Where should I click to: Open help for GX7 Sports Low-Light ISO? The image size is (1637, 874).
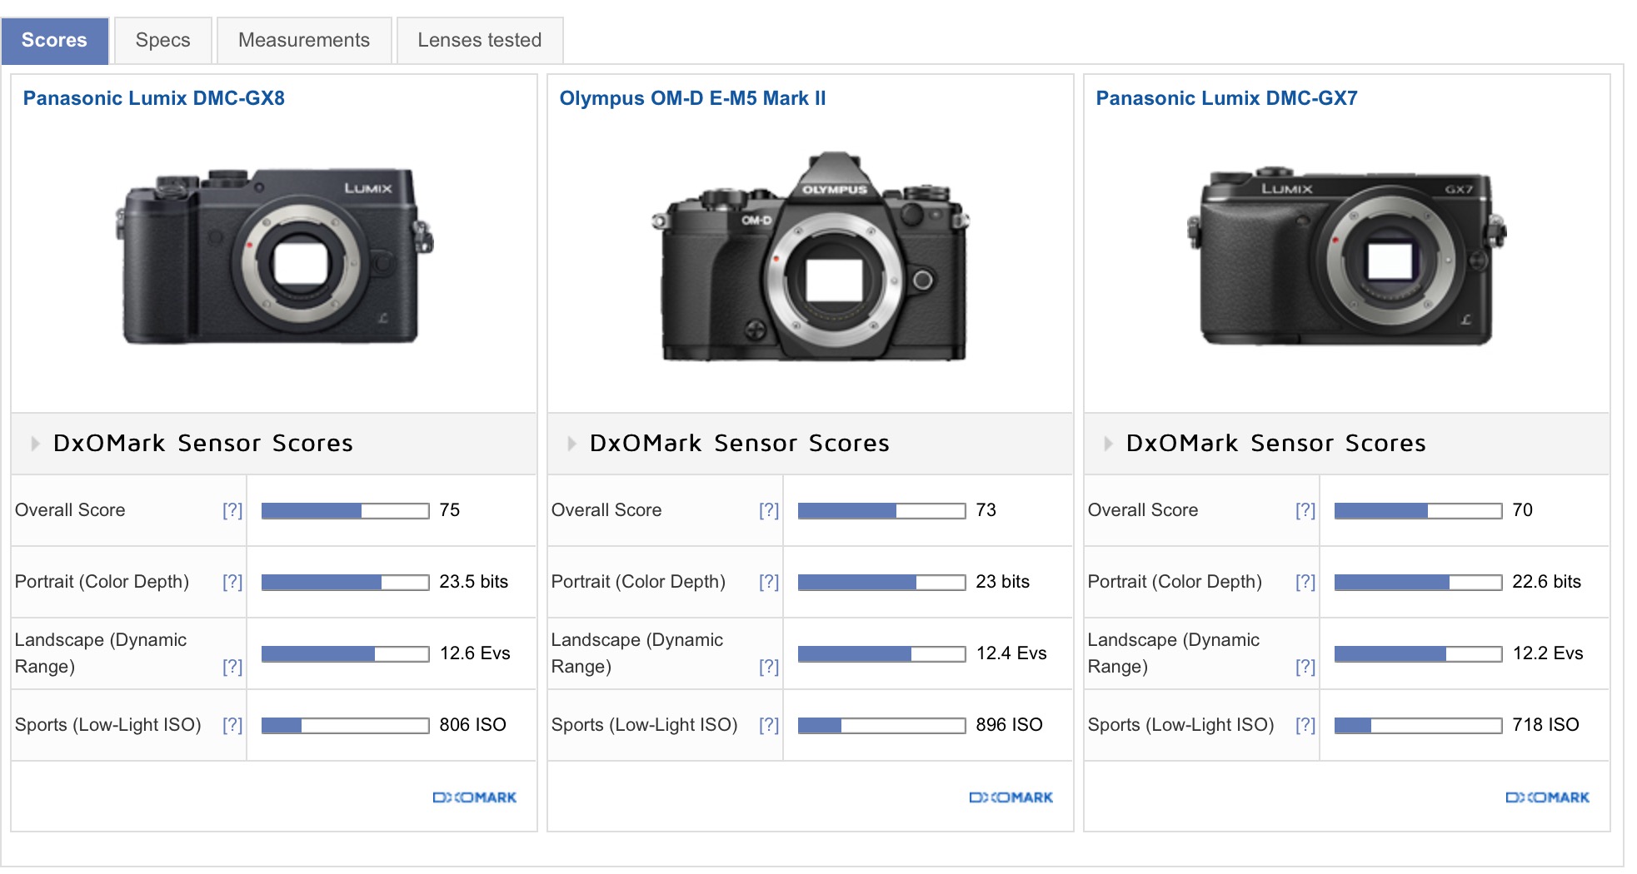point(1305,725)
